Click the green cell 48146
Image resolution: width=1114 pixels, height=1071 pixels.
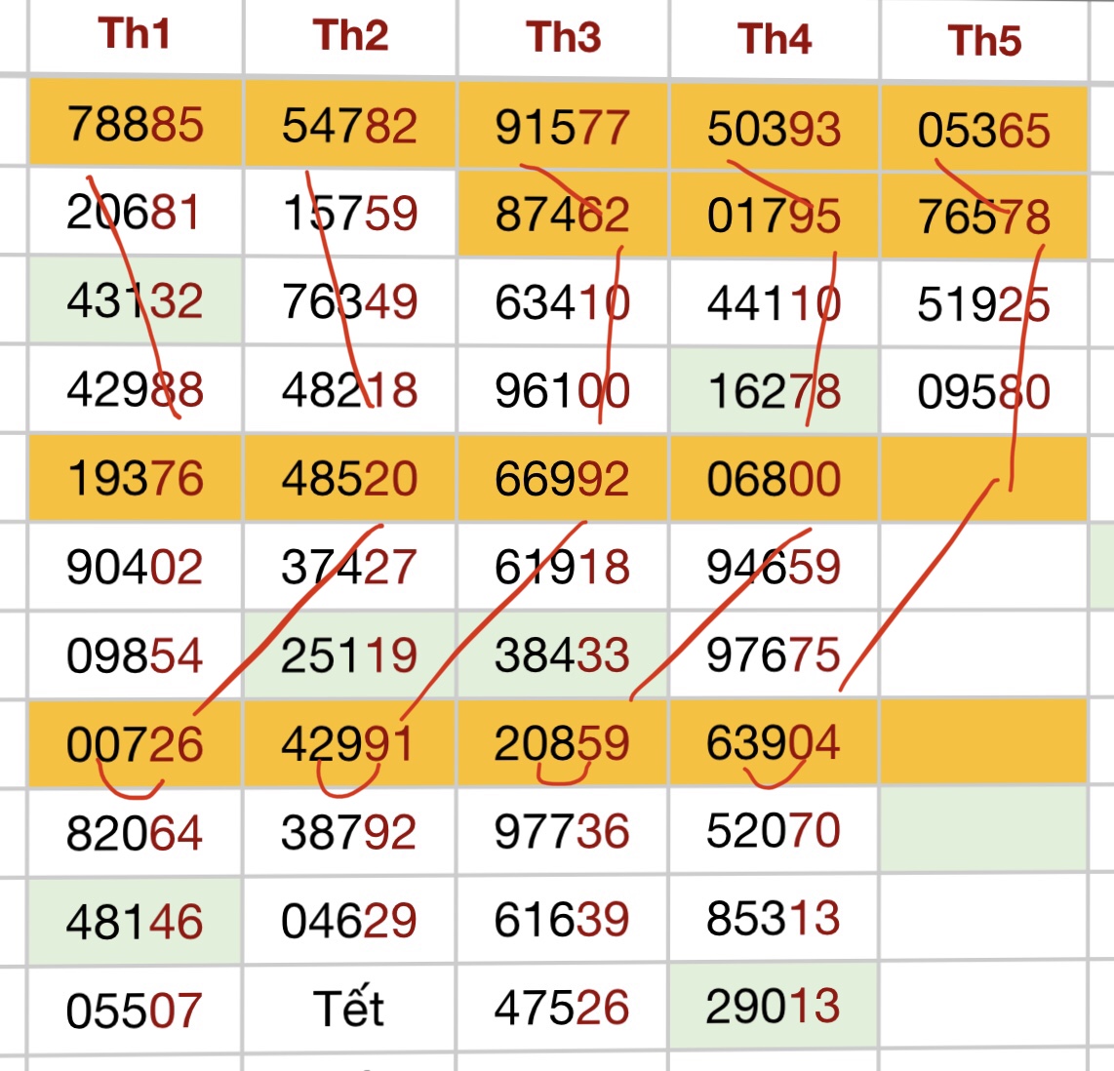coord(135,922)
